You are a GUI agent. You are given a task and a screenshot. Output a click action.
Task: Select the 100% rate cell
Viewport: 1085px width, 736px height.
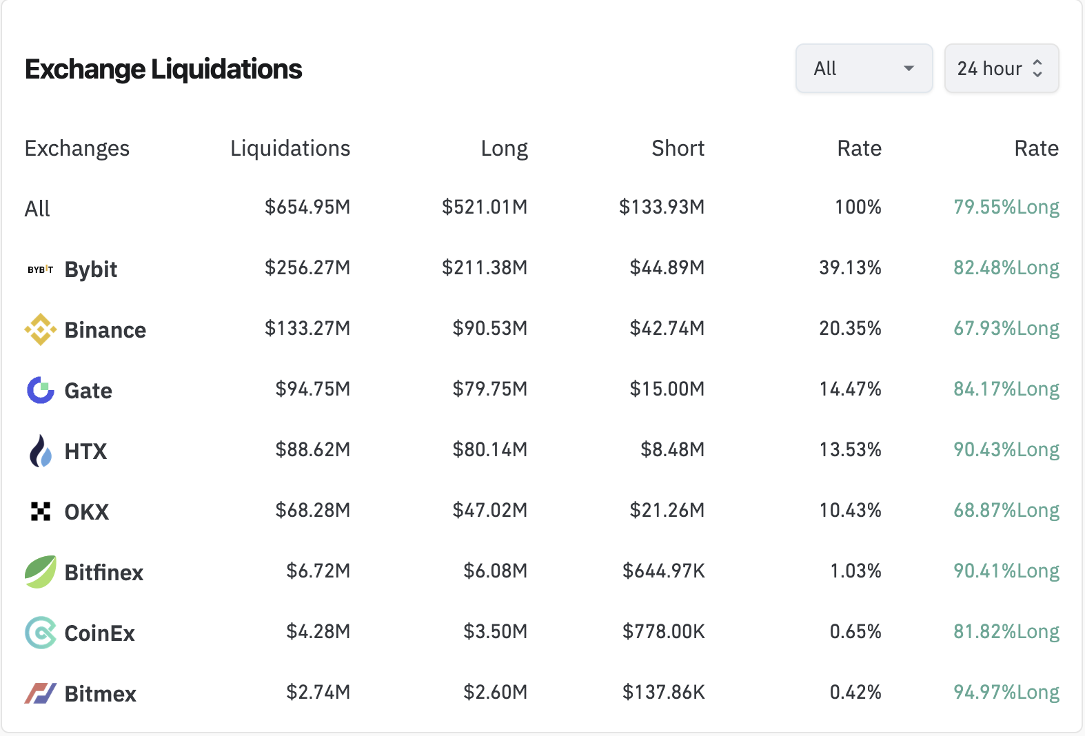point(858,207)
